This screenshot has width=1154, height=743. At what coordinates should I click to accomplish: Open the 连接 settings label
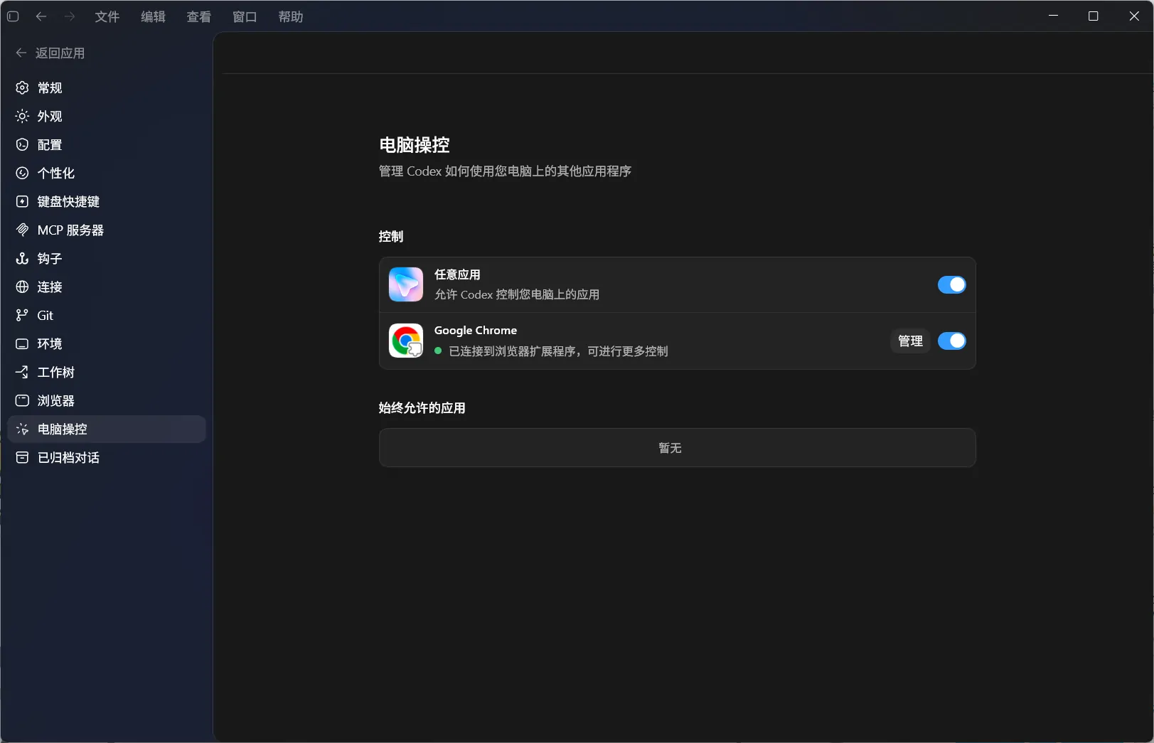(50, 287)
